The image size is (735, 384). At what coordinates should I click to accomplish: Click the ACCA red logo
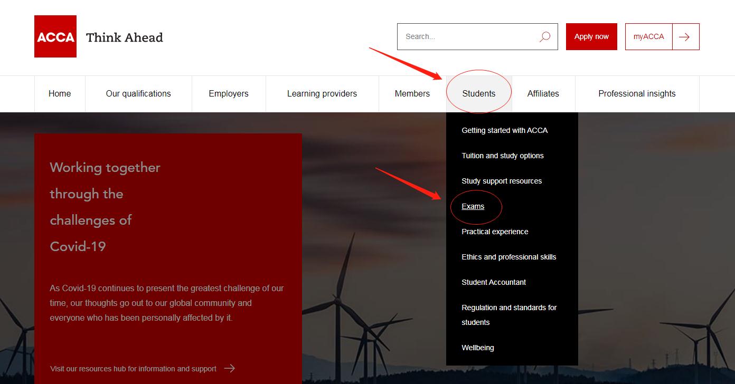pos(55,36)
